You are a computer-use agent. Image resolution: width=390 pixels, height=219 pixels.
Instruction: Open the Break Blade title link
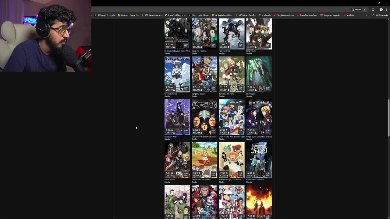coord(170,179)
